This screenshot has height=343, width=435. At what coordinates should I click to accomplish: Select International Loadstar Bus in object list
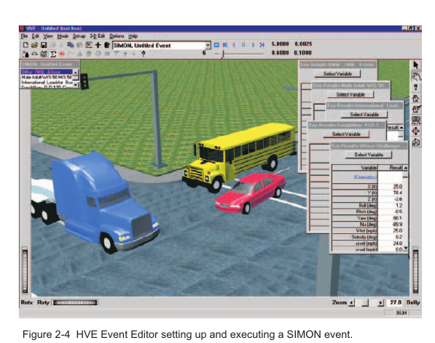coord(47,82)
